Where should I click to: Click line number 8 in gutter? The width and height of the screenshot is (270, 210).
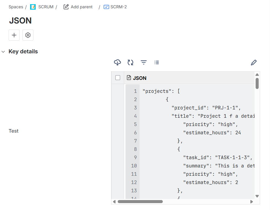tap(135, 149)
